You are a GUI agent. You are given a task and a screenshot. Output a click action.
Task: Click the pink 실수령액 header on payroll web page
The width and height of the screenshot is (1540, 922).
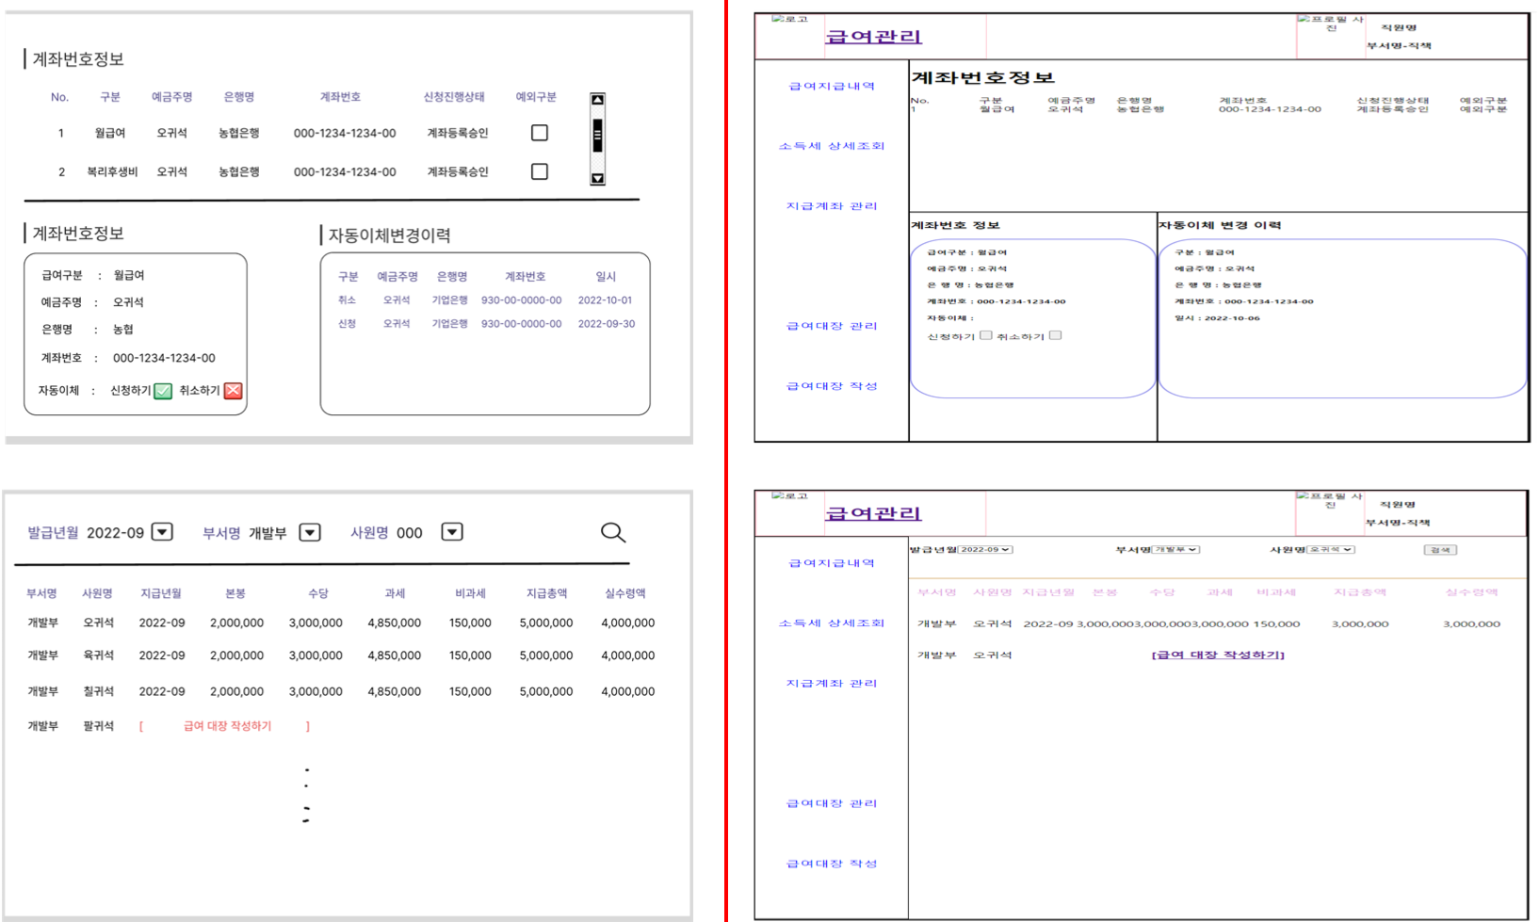coord(1471,592)
